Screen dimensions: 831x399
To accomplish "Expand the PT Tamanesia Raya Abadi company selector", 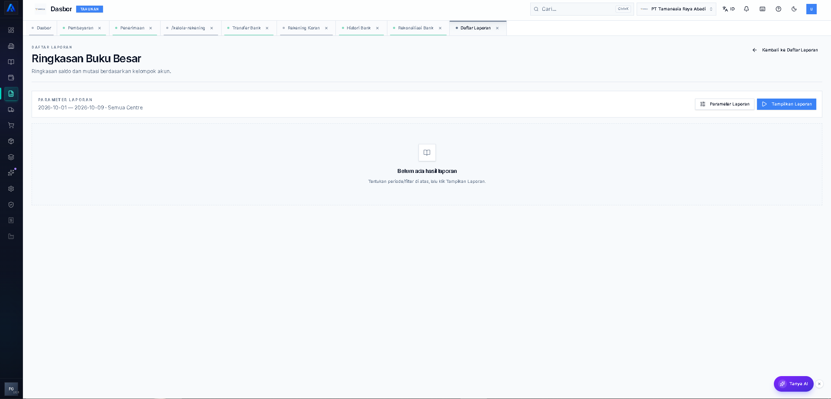I will (x=676, y=9).
